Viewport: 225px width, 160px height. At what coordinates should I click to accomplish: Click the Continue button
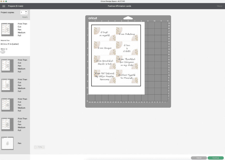(215, 158)
